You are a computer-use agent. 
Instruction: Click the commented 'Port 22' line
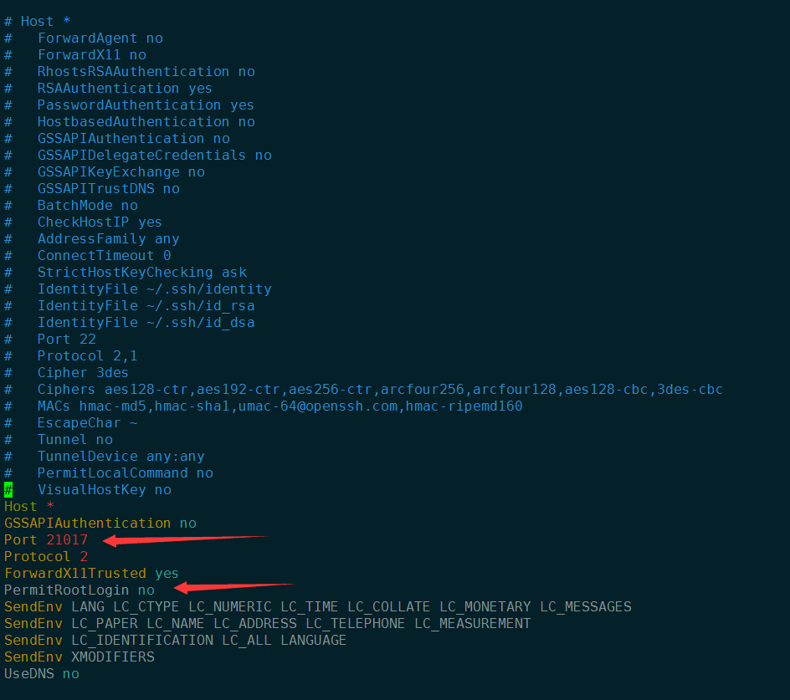pos(50,340)
